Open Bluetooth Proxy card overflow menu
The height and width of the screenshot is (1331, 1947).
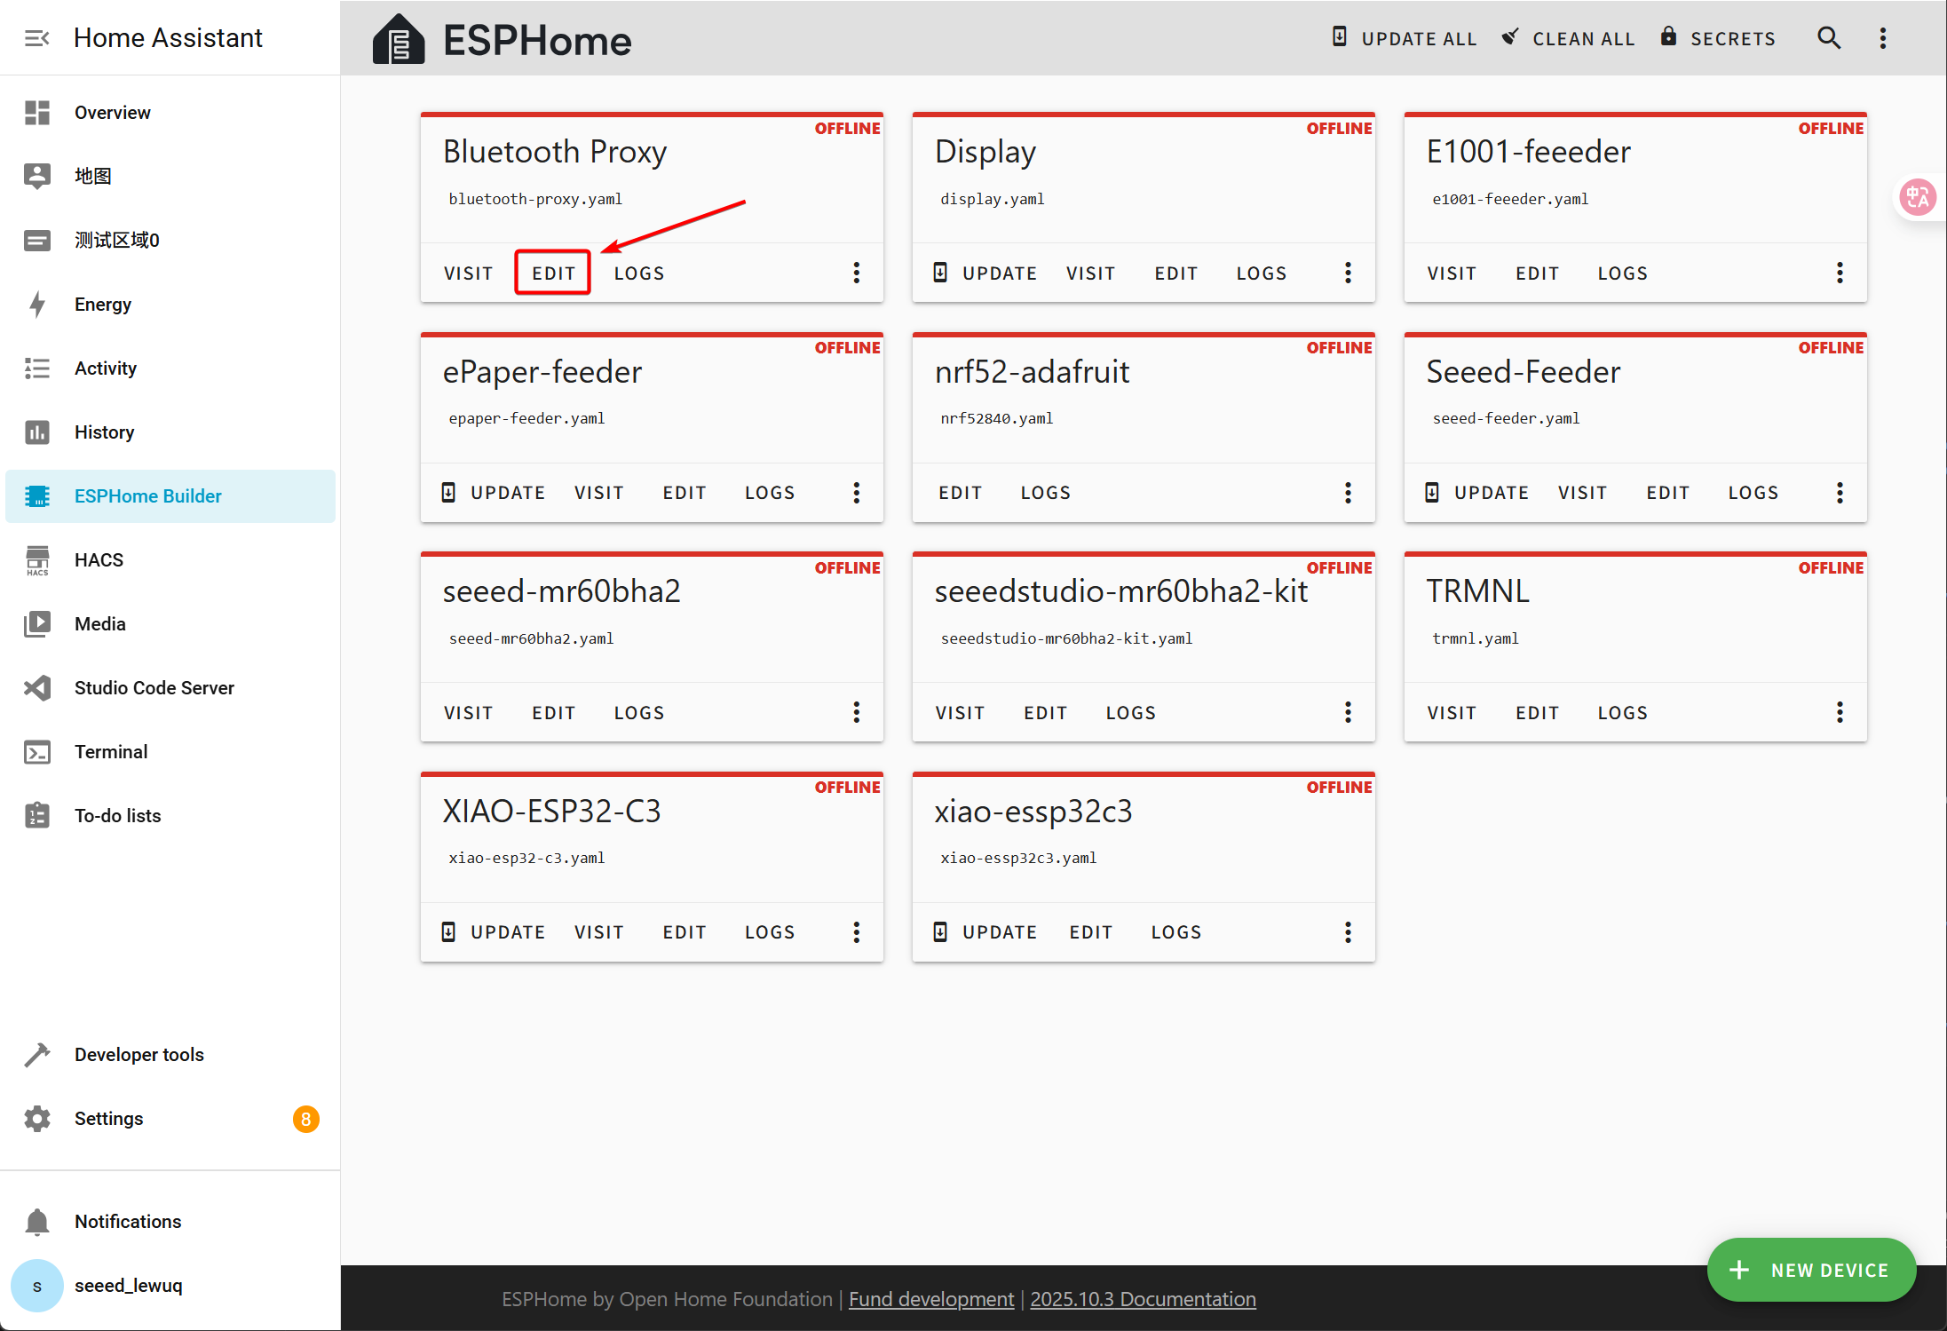856,273
